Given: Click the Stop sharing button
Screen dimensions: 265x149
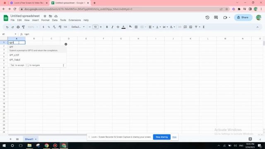Looking at the screenshot, I should [162, 137].
